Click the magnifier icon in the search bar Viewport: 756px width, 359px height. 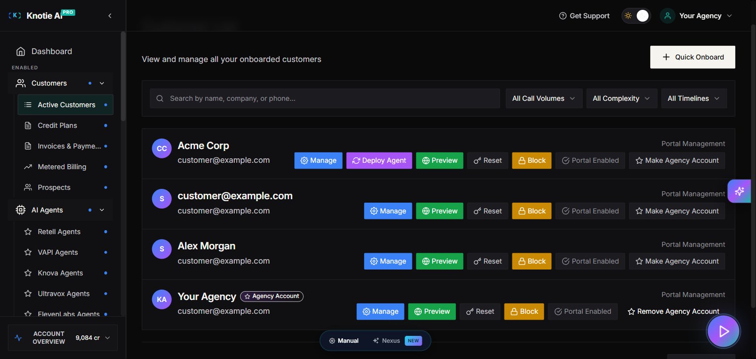[160, 98]
